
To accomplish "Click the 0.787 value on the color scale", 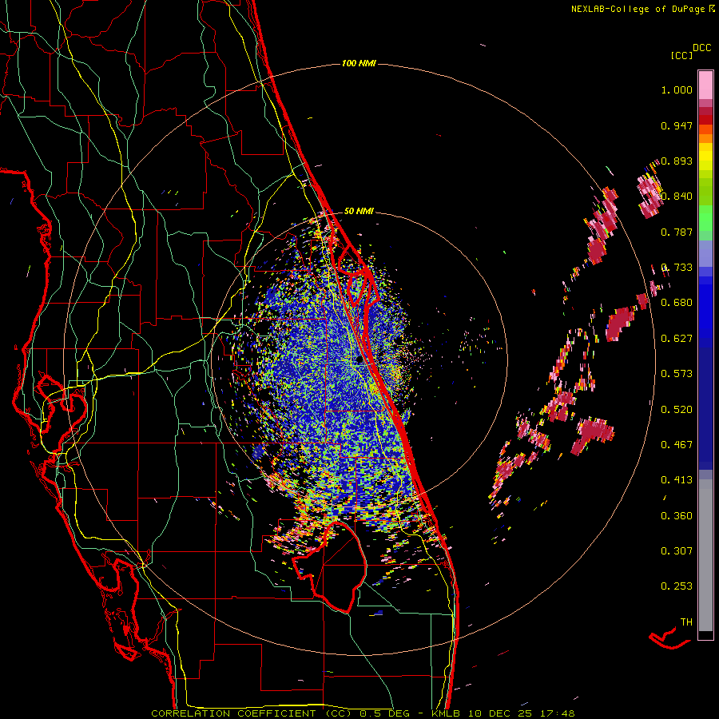I will tap(677, 232).
